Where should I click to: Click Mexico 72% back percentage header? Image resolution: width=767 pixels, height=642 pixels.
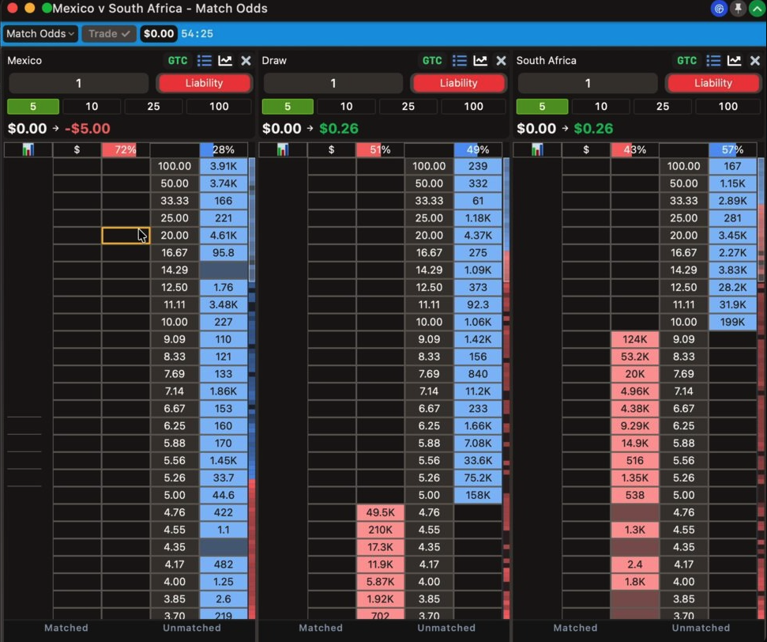126,149
